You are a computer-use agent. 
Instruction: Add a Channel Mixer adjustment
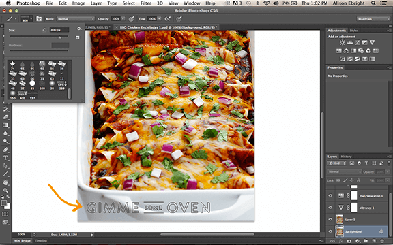[x=368, y=51]
